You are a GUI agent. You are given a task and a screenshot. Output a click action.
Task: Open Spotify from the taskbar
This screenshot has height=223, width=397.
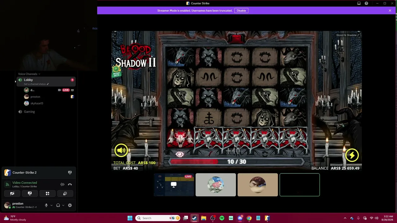(222, 218)
